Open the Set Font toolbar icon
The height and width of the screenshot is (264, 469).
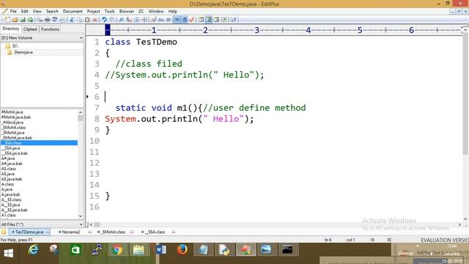tap(153, 20)
